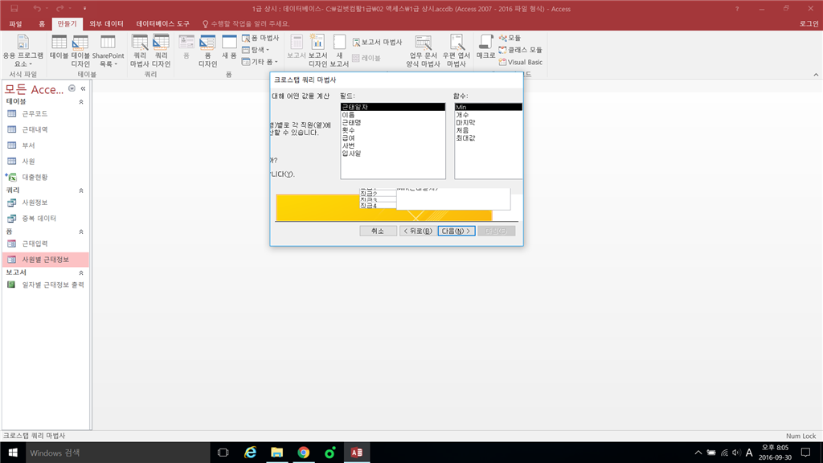Select the 근태내역 table
Screen dimensions: 823x463
click(x=46, y=129)
